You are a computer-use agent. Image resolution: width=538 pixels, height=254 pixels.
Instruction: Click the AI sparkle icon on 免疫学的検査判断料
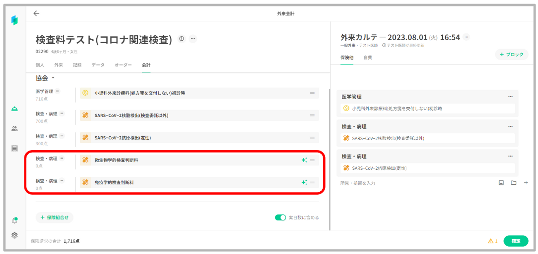coord(304,183)
